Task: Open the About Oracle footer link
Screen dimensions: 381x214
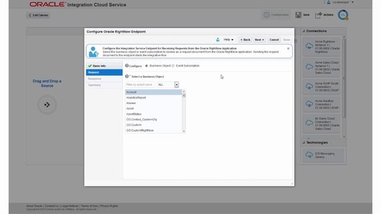Action: point(34,206)
